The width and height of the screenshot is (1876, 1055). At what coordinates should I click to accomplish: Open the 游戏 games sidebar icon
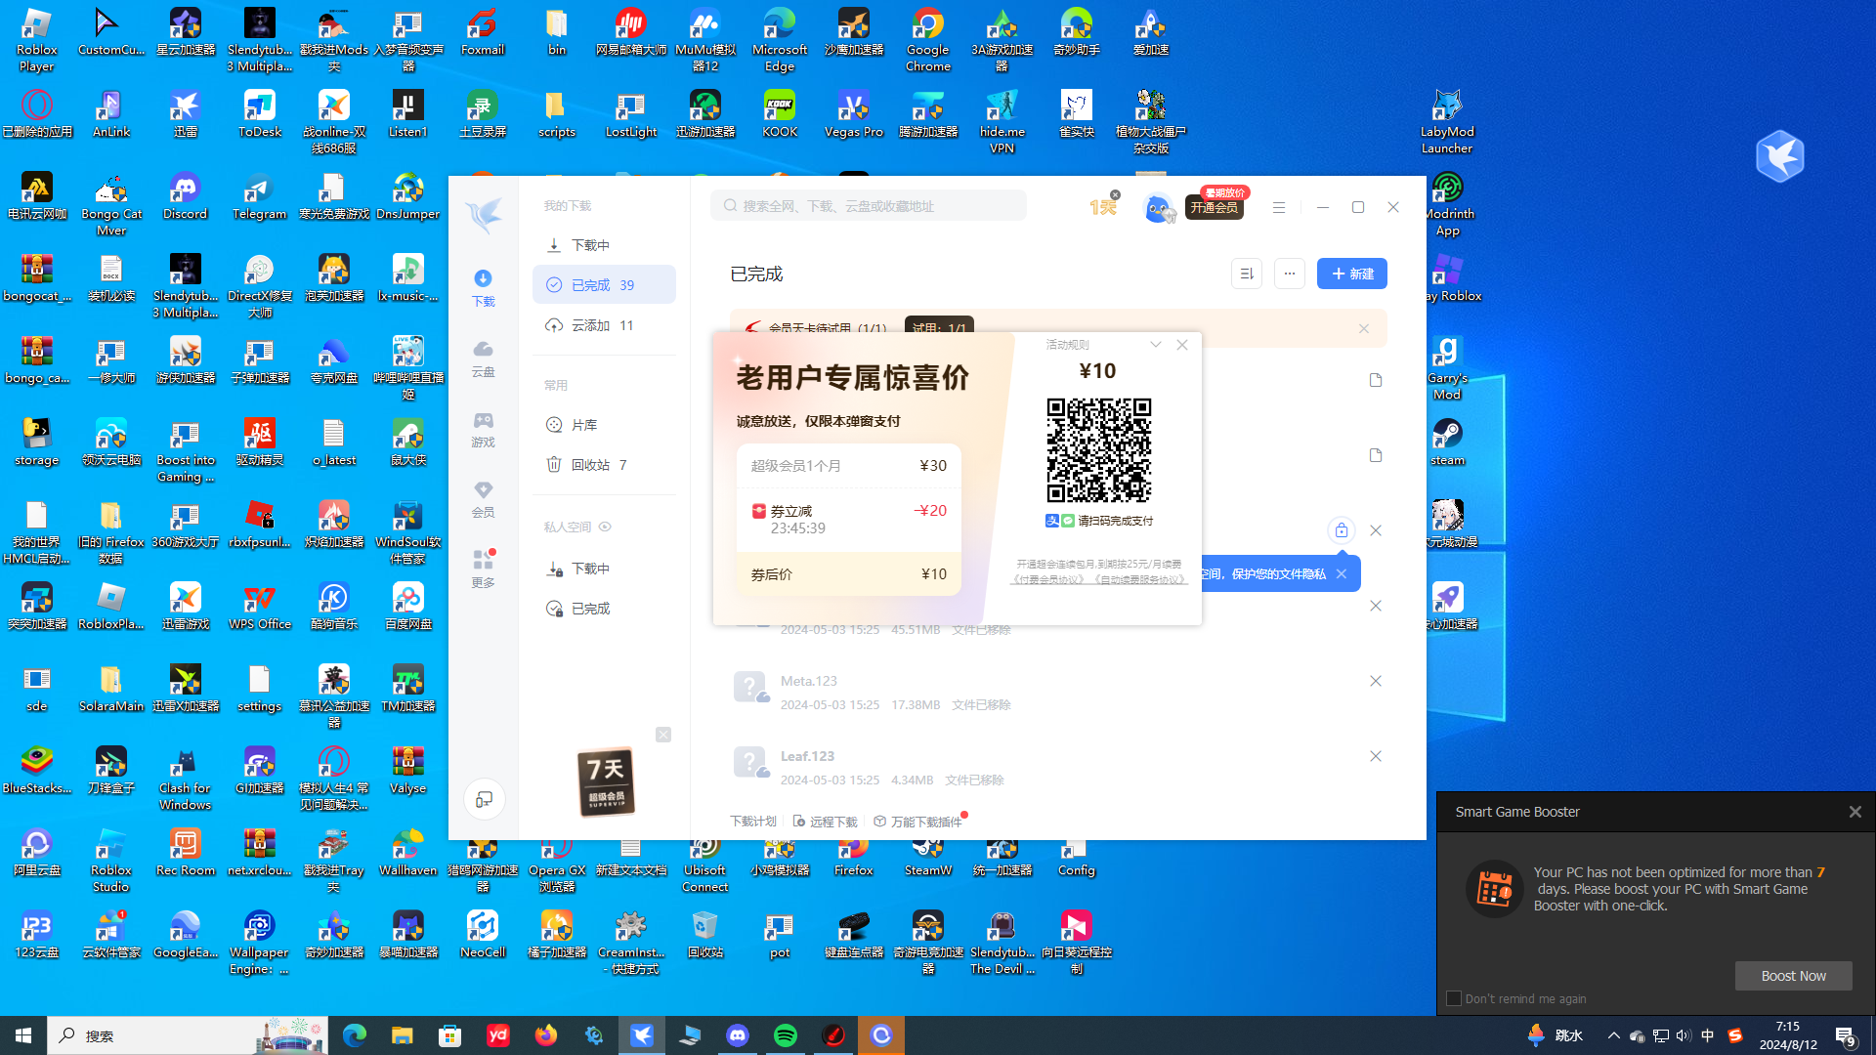483,428
